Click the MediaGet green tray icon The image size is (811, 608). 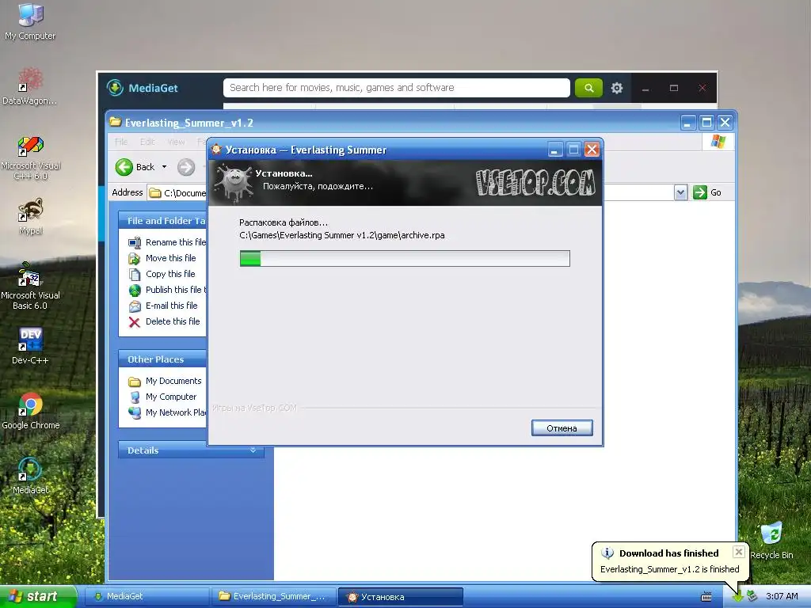pyautogui.click(x=737, y=596)
